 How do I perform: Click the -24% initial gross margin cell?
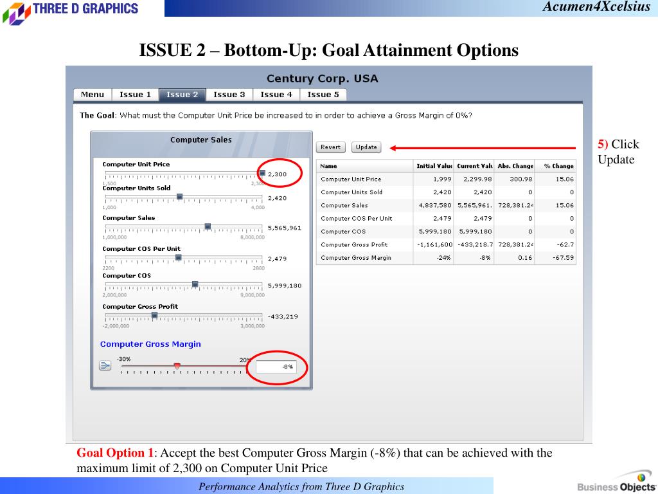pyautogui.click(x=434, y=257)
